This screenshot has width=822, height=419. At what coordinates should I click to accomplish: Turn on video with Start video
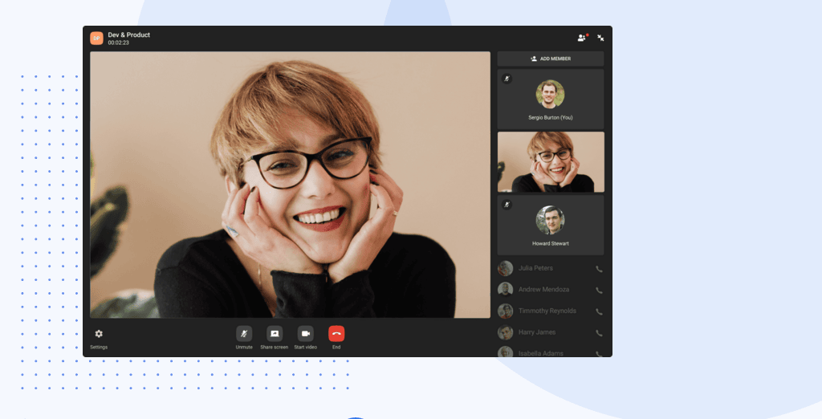(306, 334)
